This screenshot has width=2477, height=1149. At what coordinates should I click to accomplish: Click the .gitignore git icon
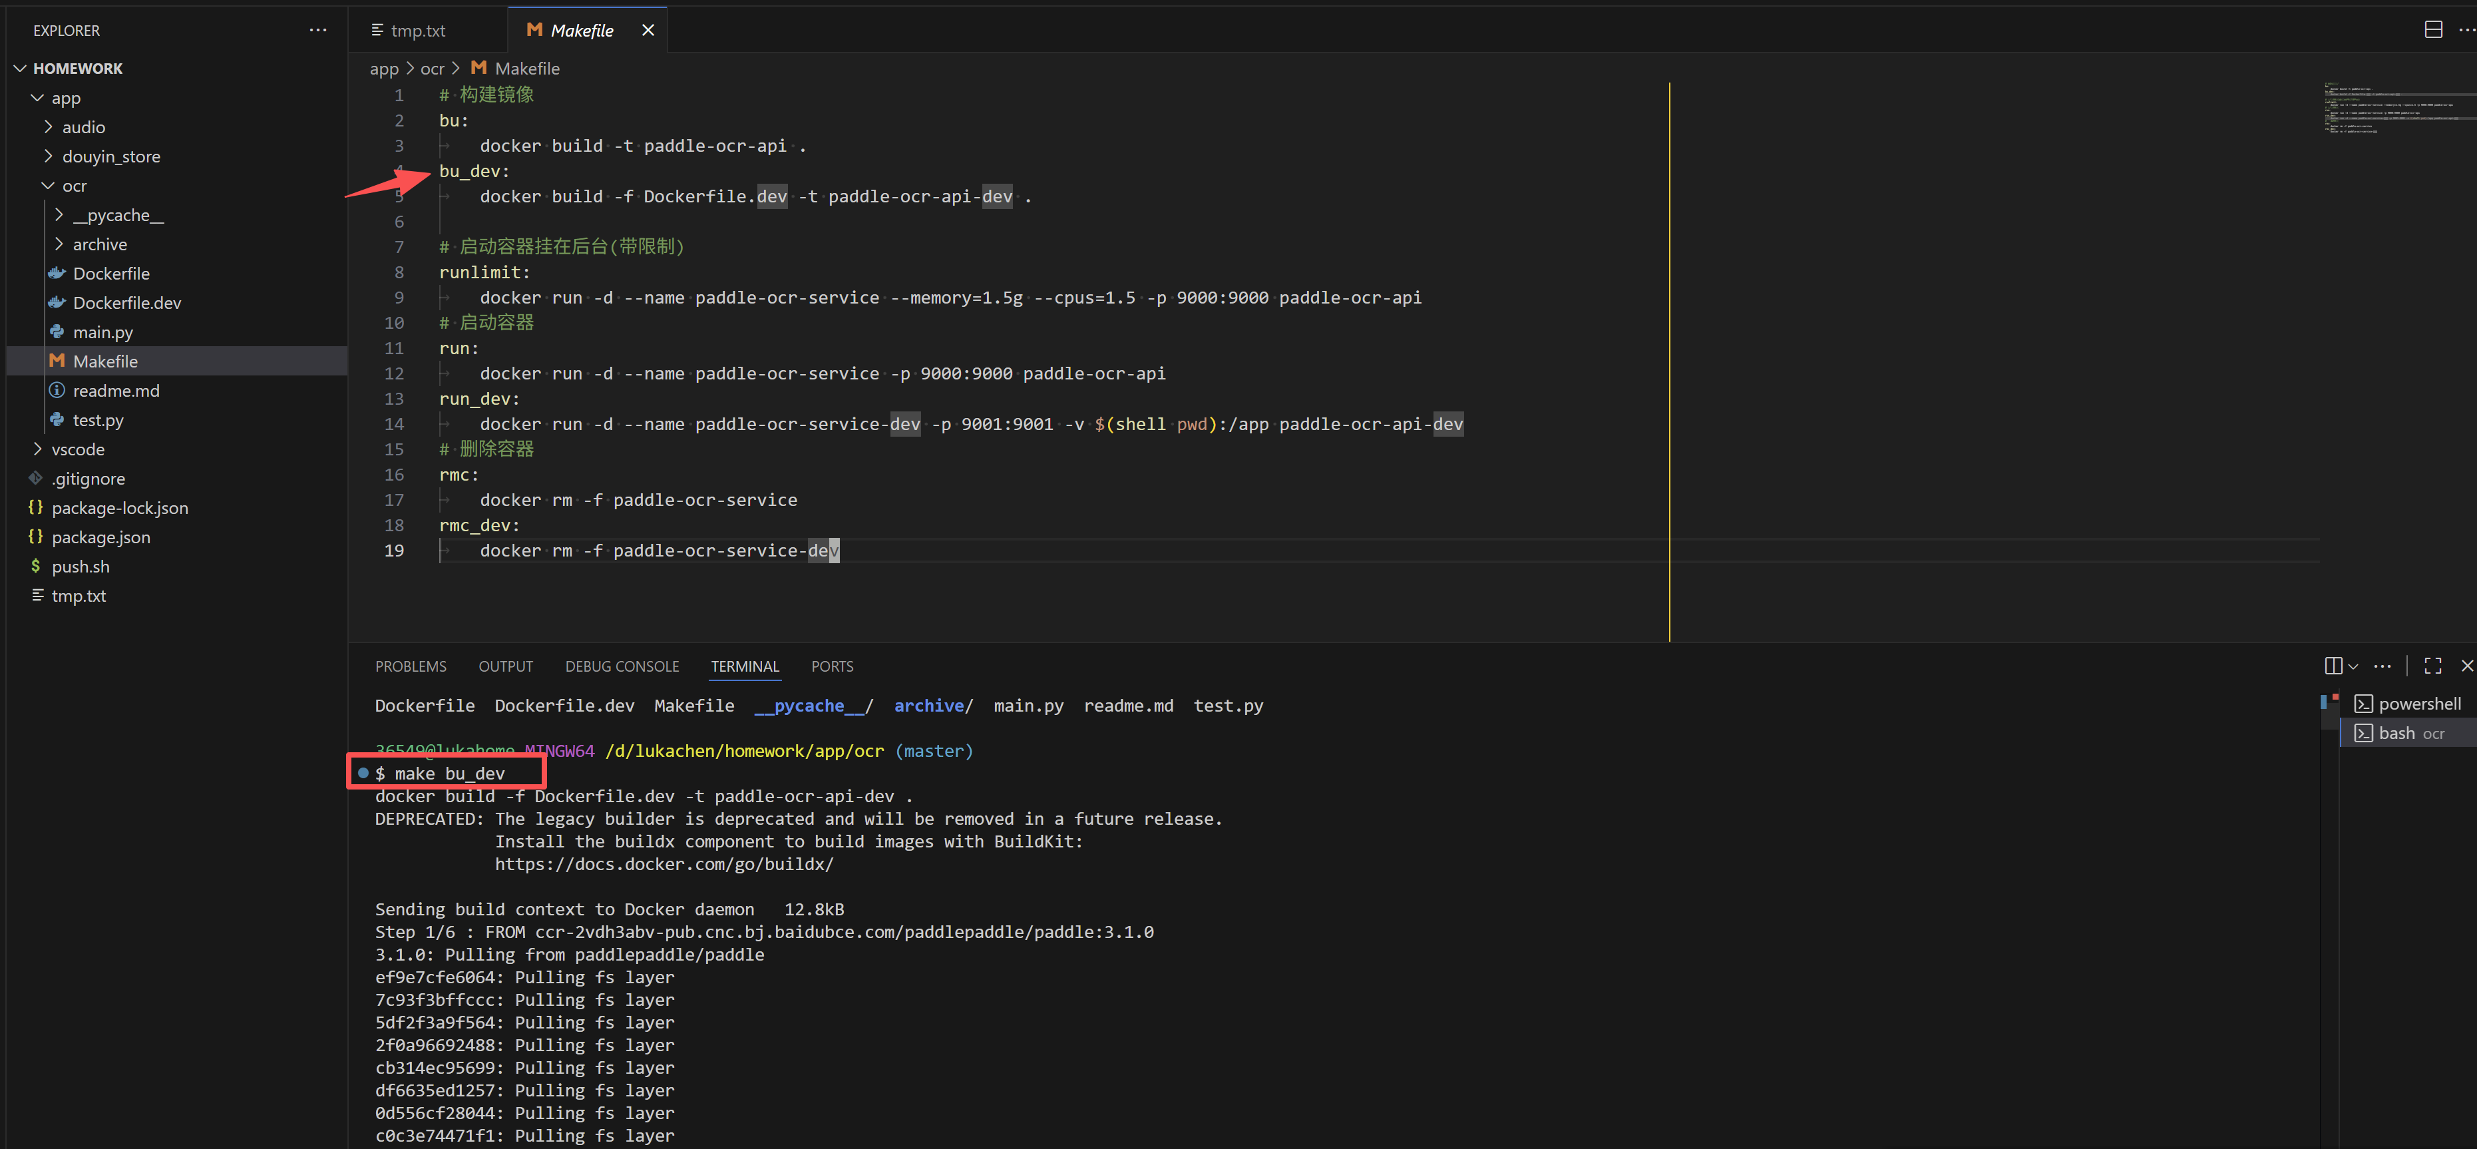click(x=35, y=478)
